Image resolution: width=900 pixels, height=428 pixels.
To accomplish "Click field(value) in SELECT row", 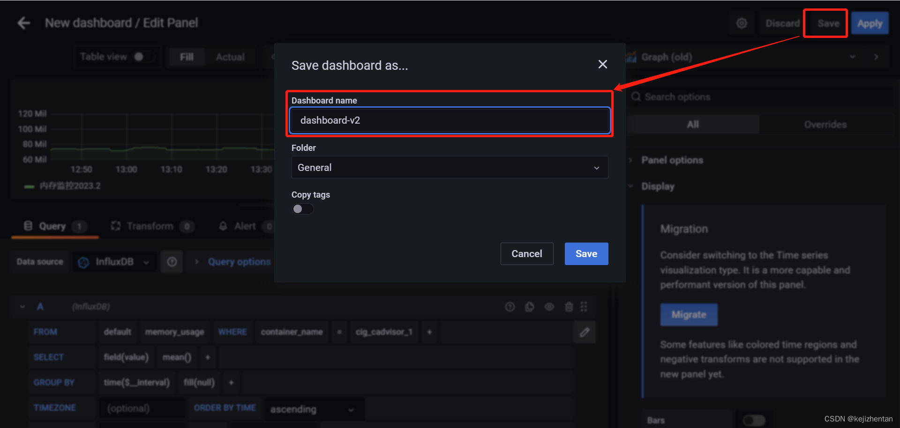I will click(x=126, y=357).
